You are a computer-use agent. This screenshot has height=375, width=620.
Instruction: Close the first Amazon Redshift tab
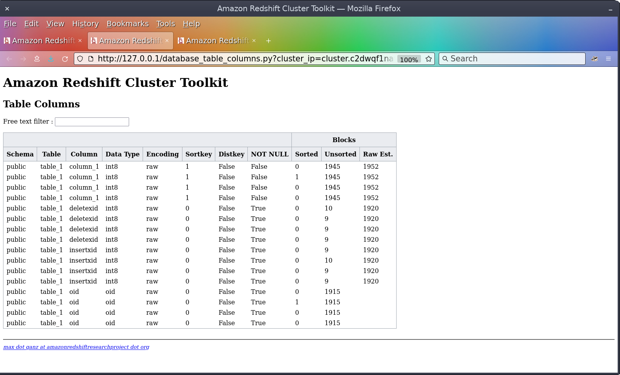point(80,41)
